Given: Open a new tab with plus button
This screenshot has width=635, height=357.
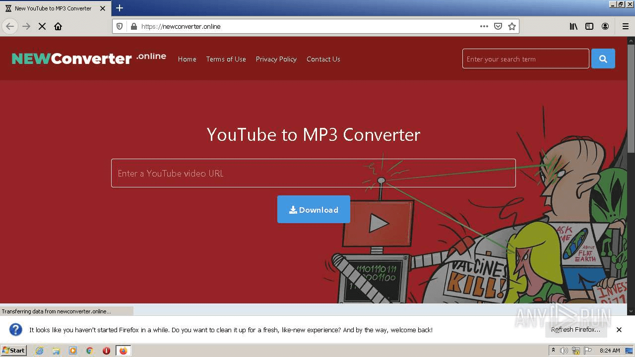Looking at the screenshot, I should pos(120,8).
